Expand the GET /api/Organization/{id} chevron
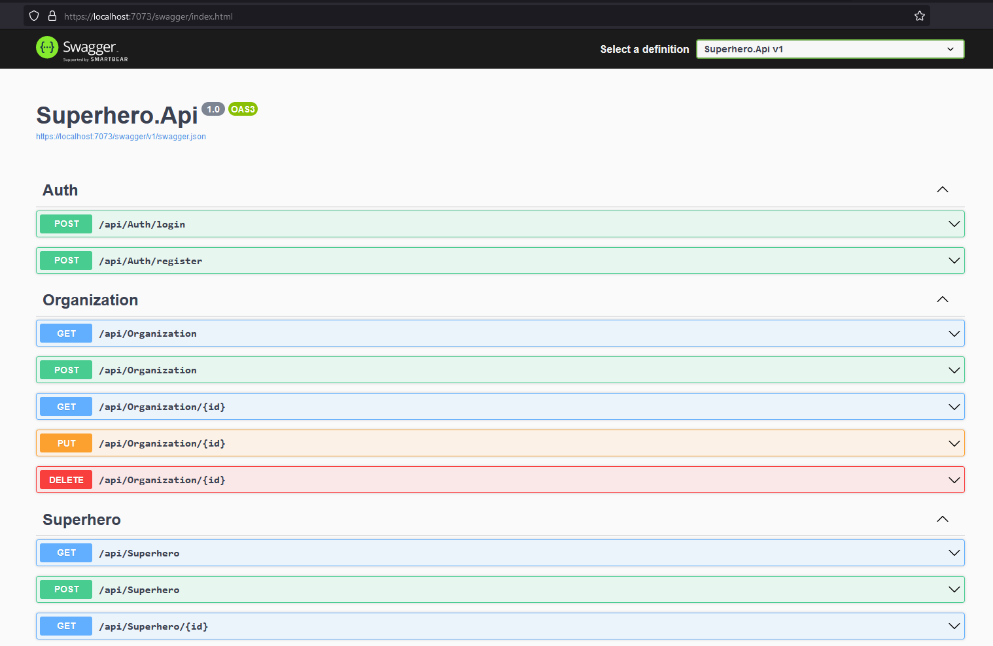 point(954,407)
